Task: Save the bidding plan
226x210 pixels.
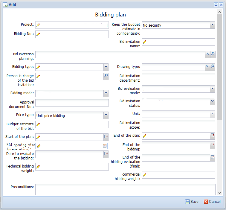Action: click(x=192, y=202)
